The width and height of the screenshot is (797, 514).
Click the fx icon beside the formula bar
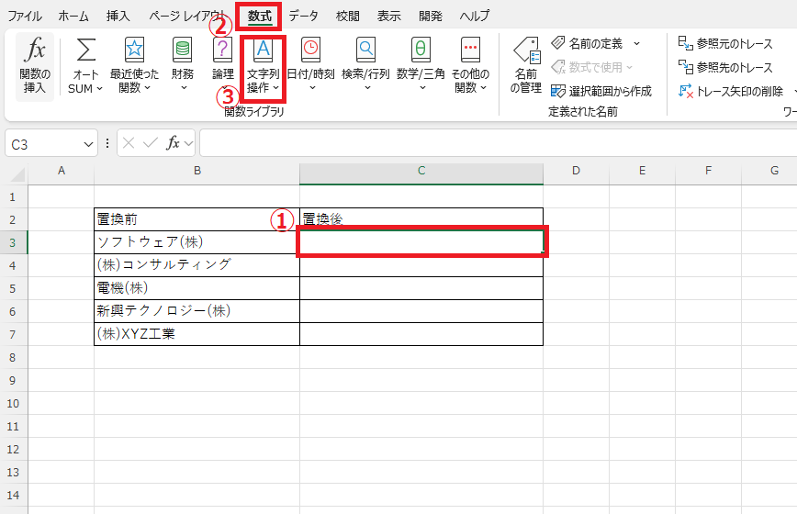click(x=173, y=143)
